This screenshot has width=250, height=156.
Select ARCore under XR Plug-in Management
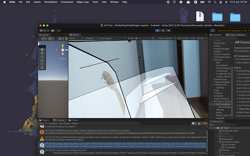click(x=220, y=110)
